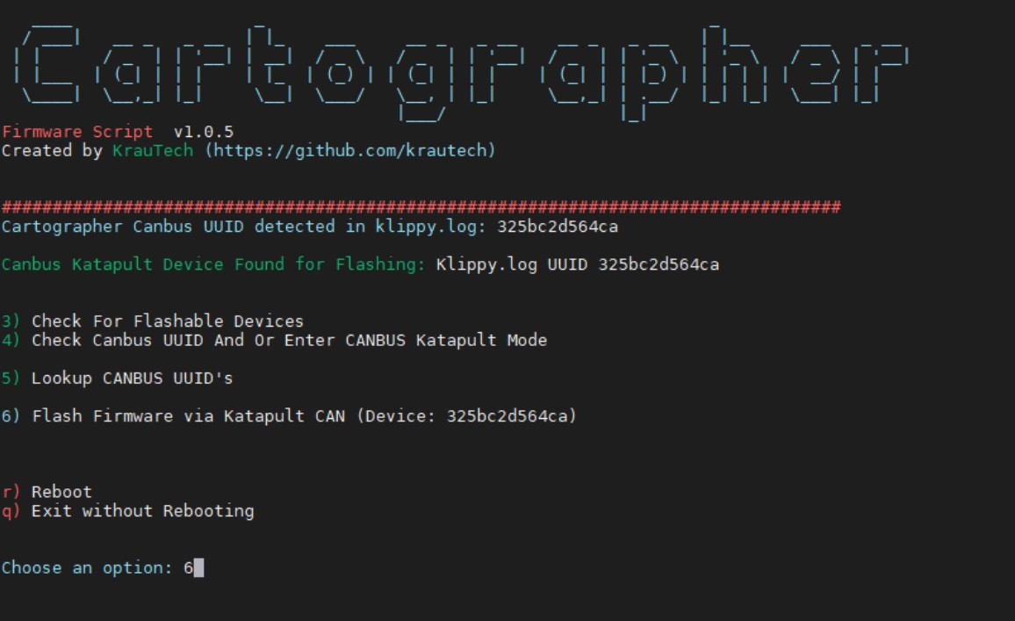This screenshot has height=621, width=1015.
Task: Click the Choose an option prompt text
Action: 86,568
